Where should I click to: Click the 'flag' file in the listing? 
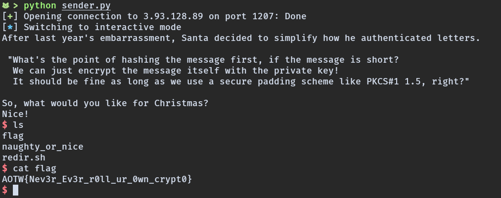tap(13, 135)
